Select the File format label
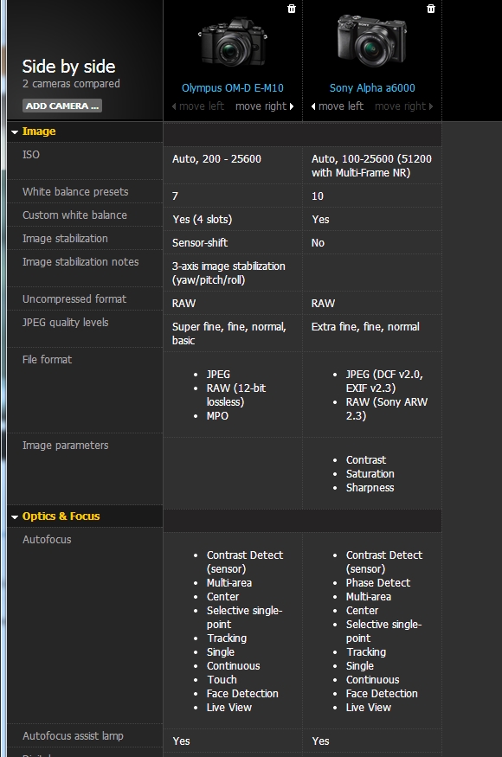Image resolution: width=502 pixels, height=757 pixels. [x=47, y=360]
